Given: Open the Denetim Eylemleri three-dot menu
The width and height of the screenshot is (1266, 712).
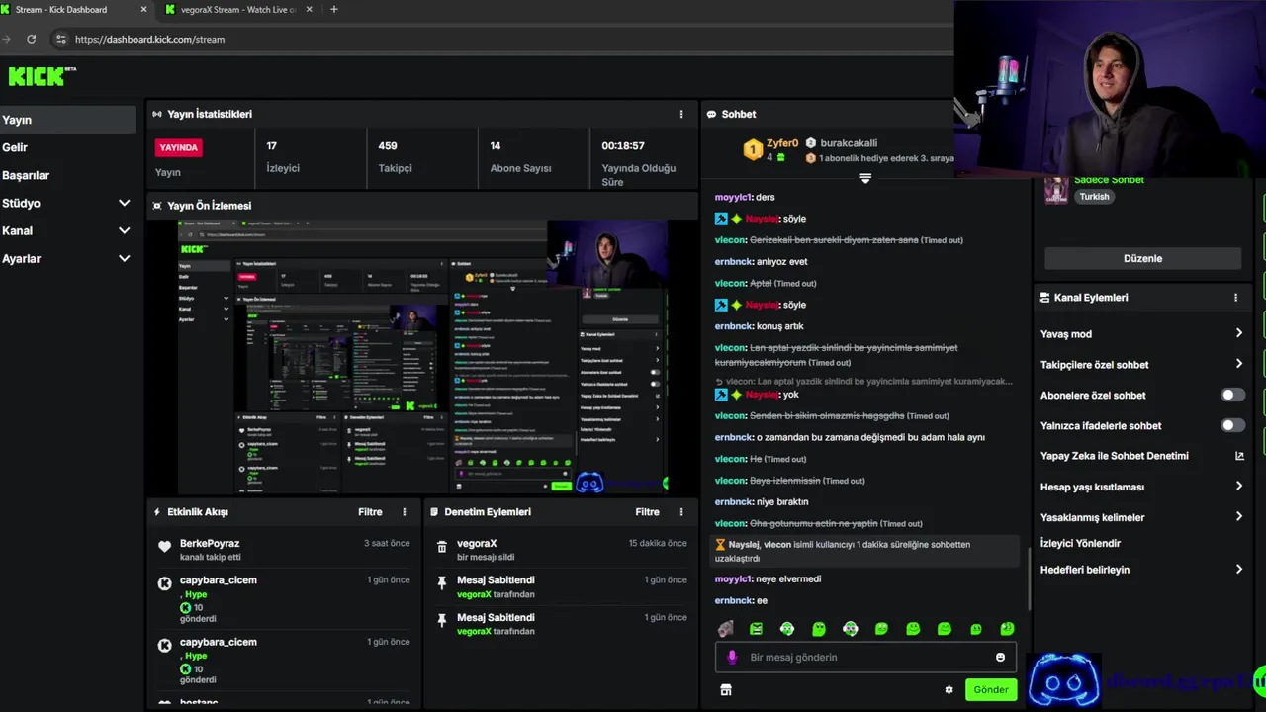Looking at the screenshot, I should click(x=680, y=512).
